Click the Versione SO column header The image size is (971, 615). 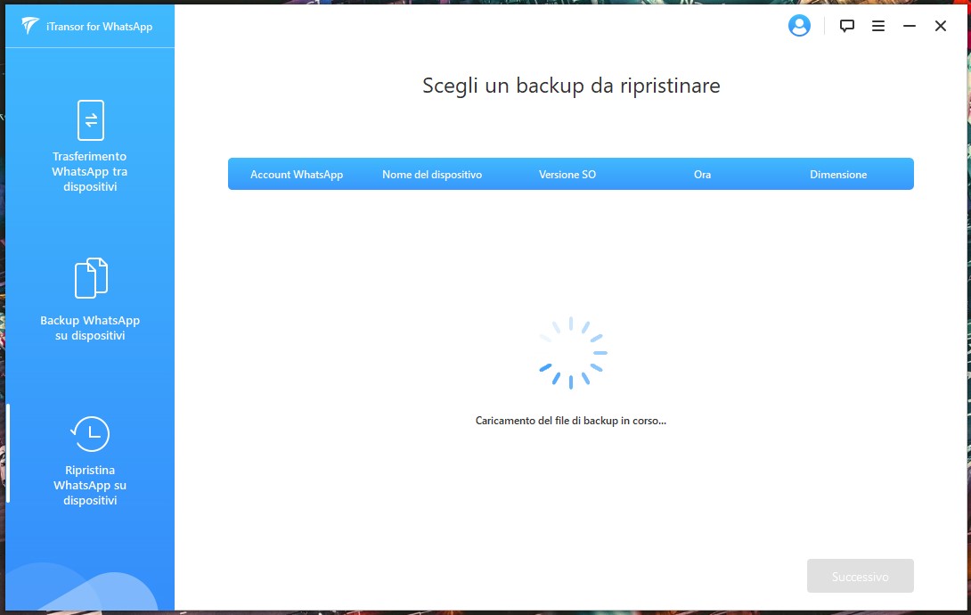567,175
